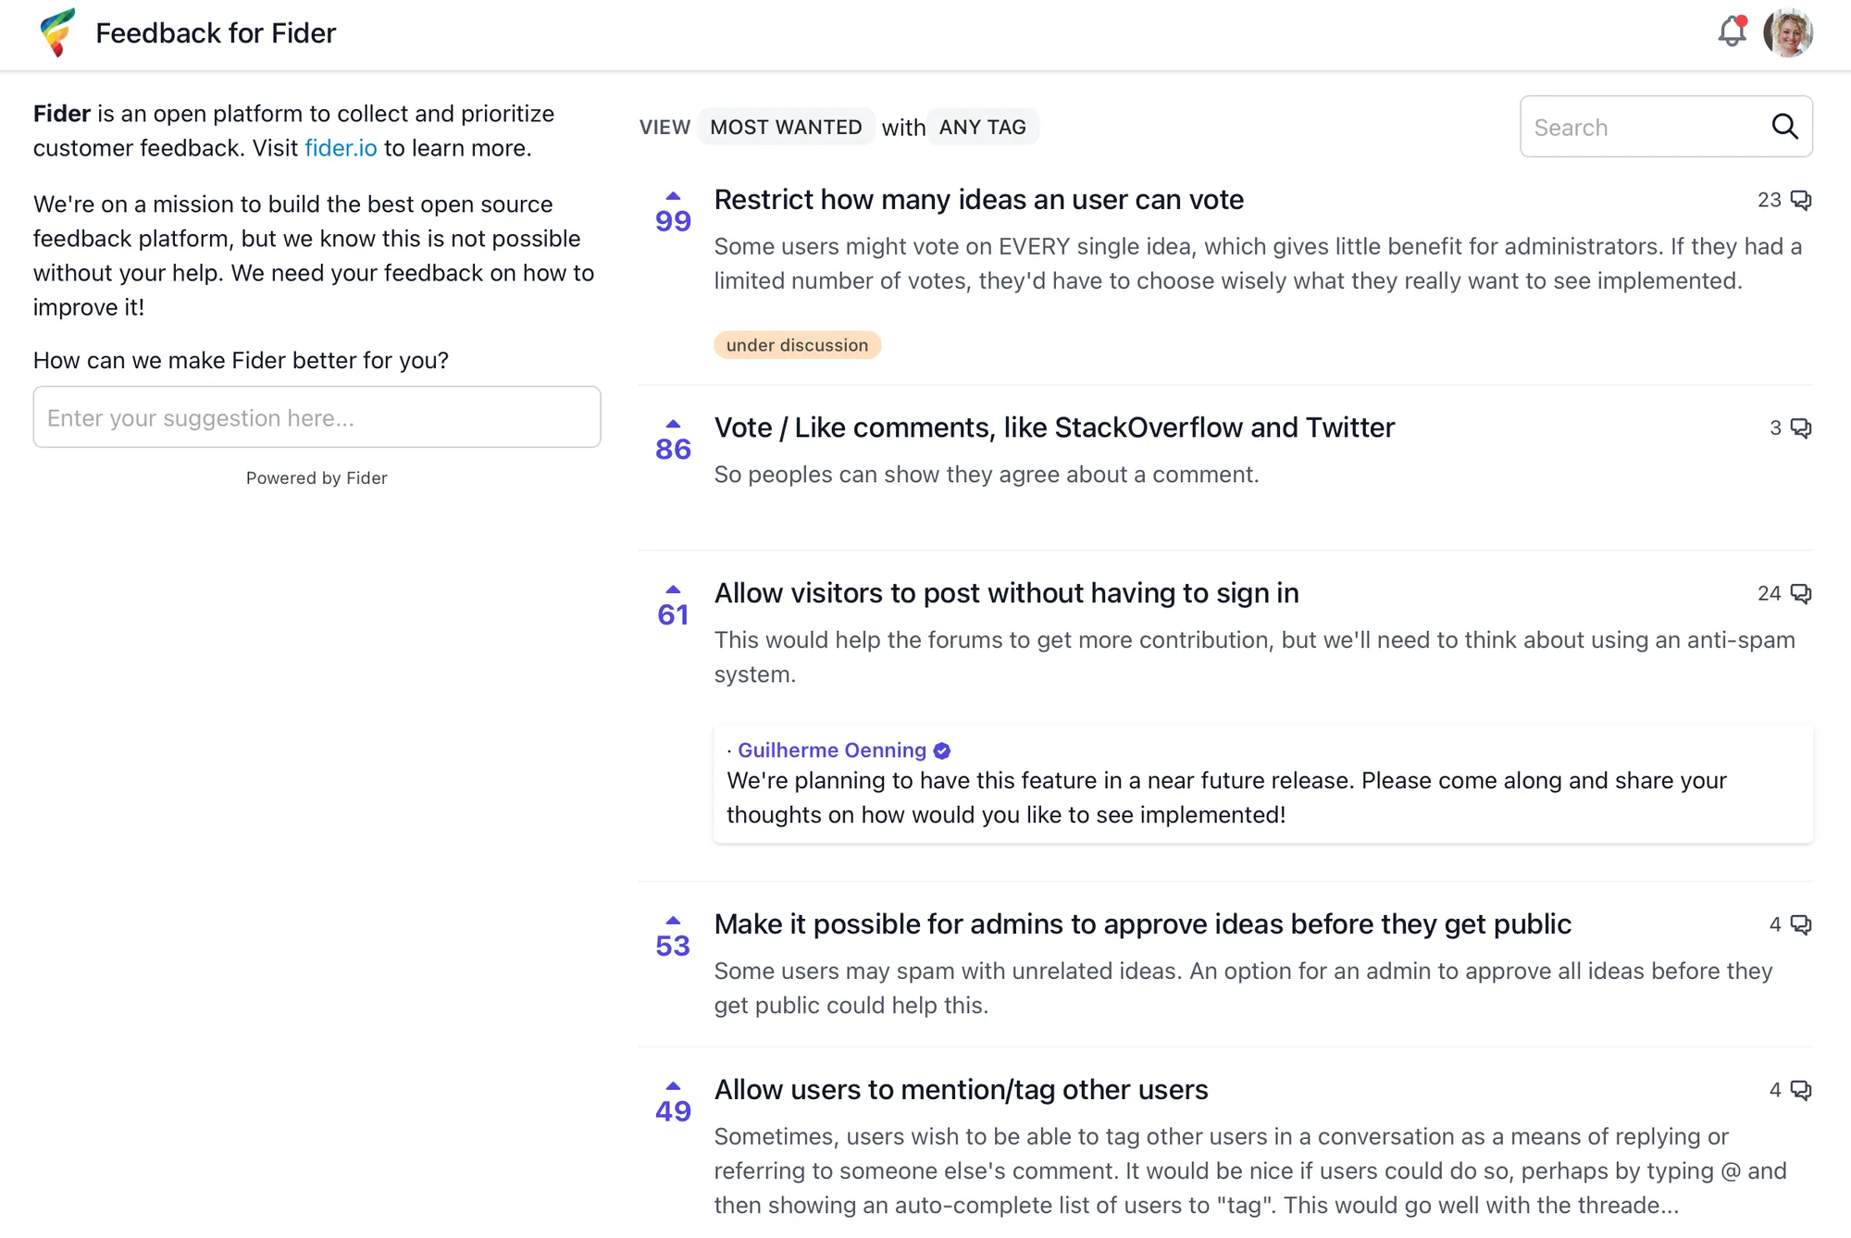Click the 'Powered by Fider' link
The height and width of the screenshot is (1238, 1851).
point(317,478)
